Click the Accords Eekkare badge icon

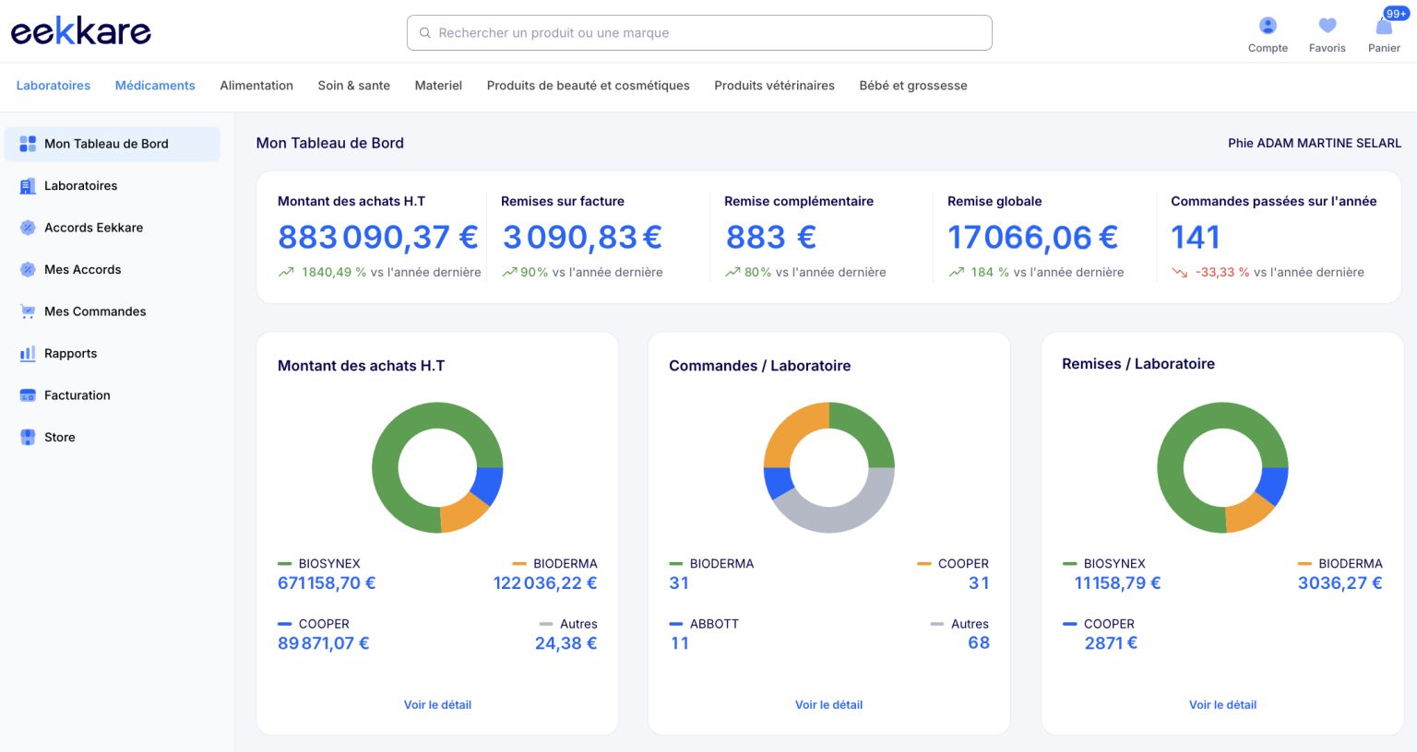[x=28, y=228]
